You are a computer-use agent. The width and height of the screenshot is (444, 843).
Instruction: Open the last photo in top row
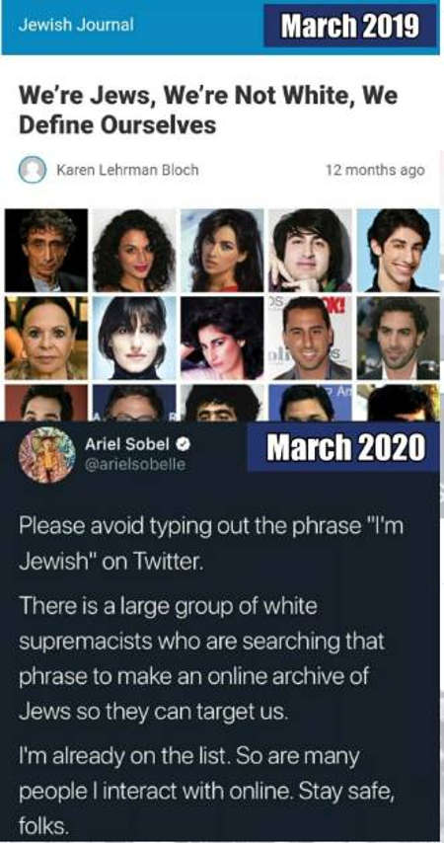click(x=399, y=251)
